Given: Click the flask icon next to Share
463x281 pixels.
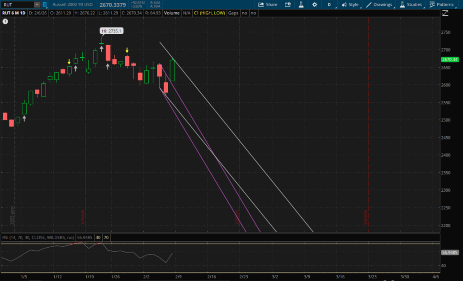Looking at the screenshot, I should click(x=300, y=5).
